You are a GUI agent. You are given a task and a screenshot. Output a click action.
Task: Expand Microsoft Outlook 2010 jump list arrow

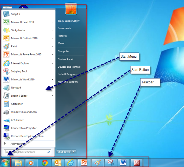[52, 38]
